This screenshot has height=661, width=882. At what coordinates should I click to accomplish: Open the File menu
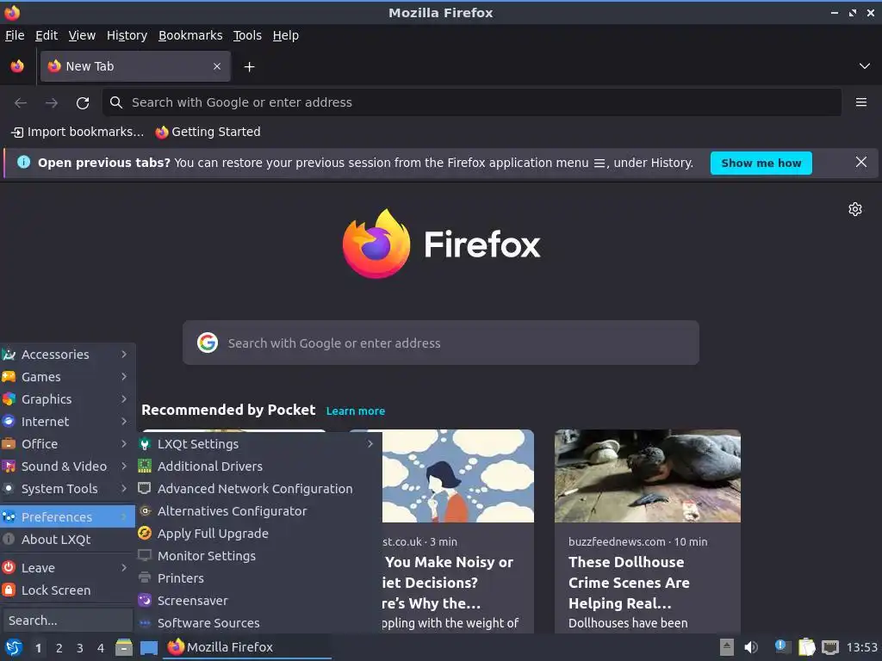click(15, 35)
